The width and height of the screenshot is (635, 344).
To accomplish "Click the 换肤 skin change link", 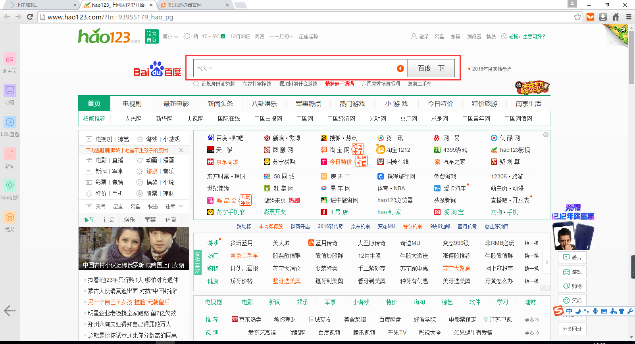I will pyautogui.click(x=491, y=36).
